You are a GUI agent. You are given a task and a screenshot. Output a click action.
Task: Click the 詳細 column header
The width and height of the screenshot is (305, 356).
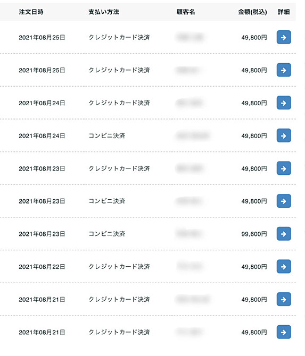tap(284, 12)
